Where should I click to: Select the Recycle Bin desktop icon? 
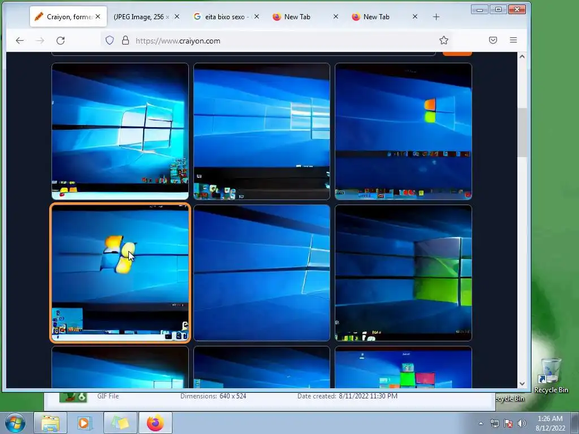click(x=551, y=376)
